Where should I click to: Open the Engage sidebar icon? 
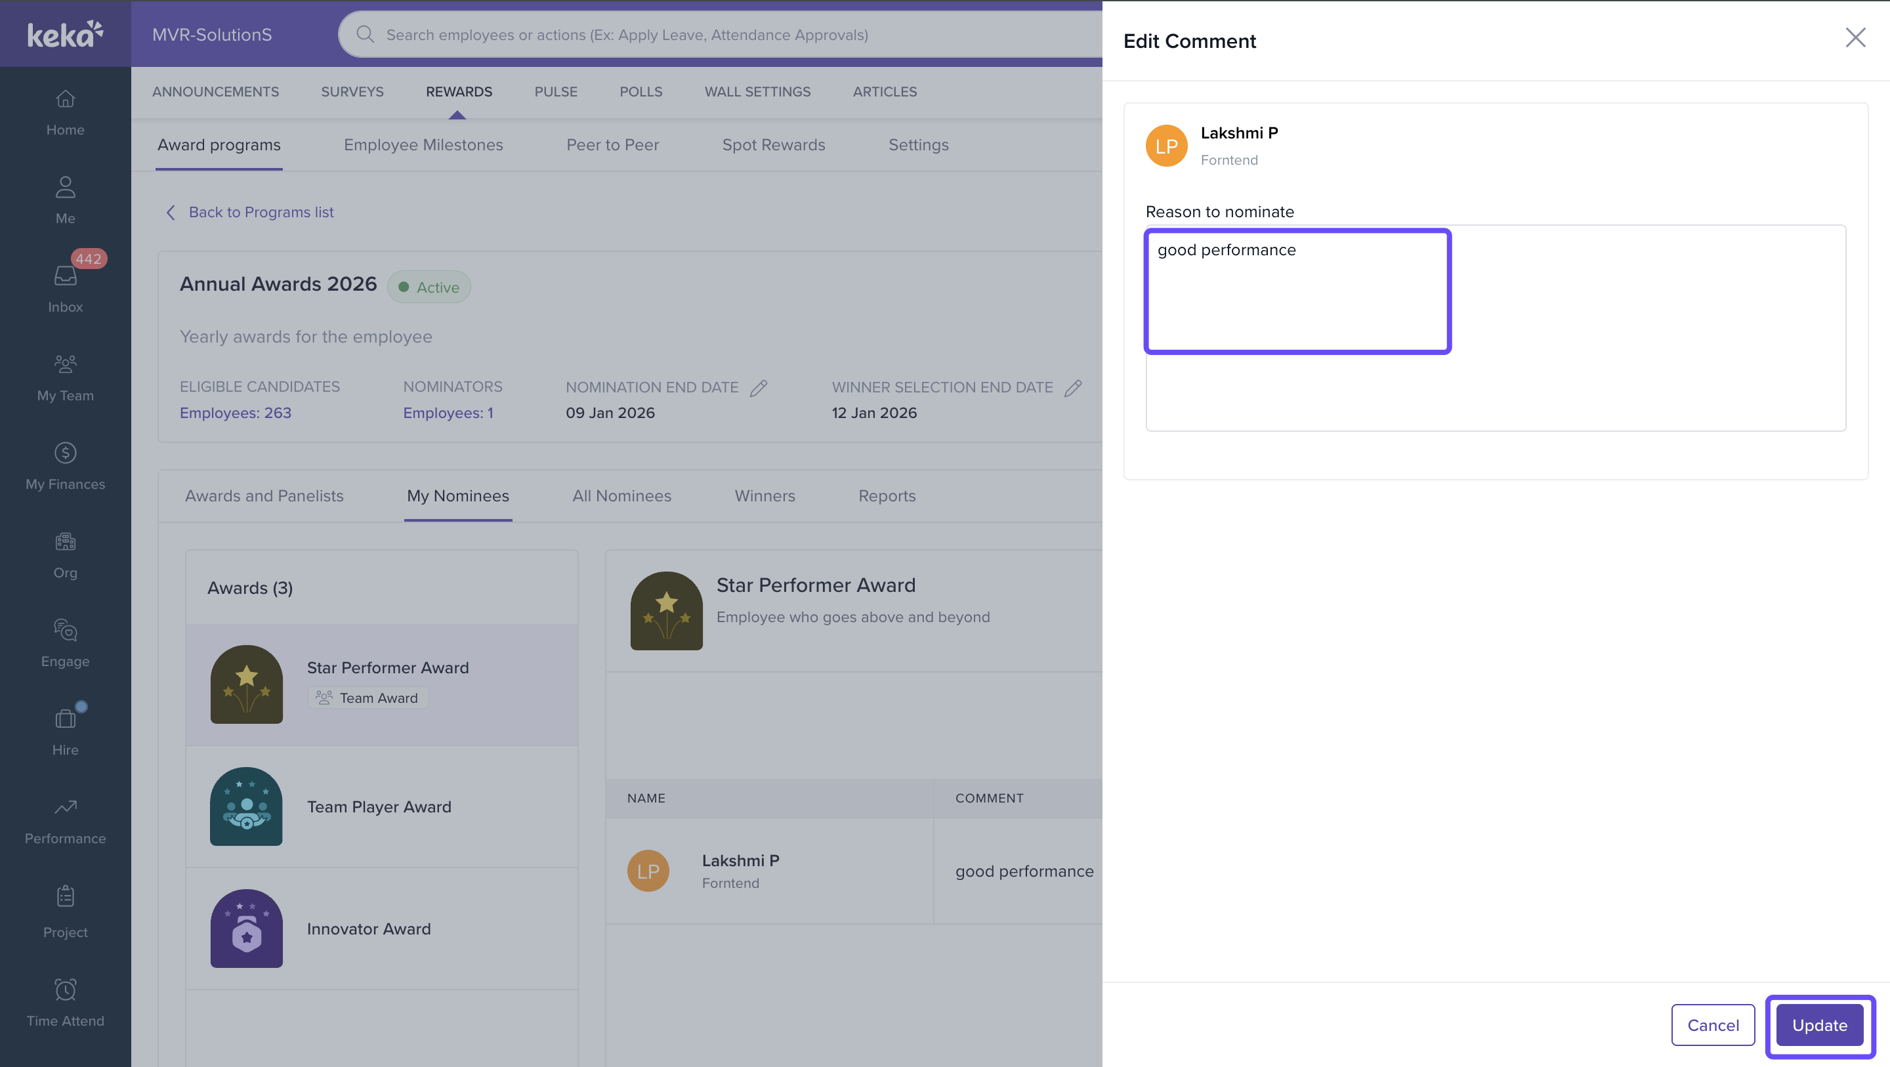[x=66, y=631]
